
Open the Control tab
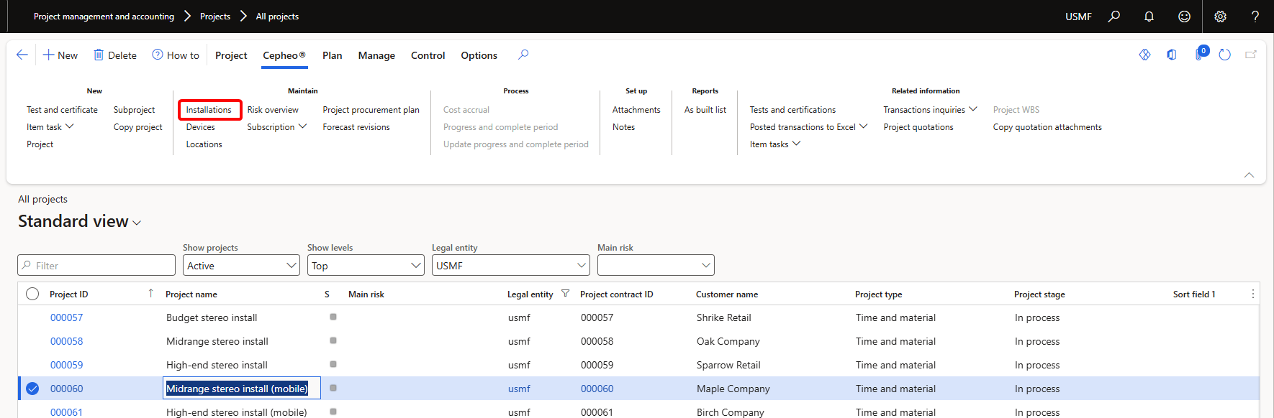(428, 55)
